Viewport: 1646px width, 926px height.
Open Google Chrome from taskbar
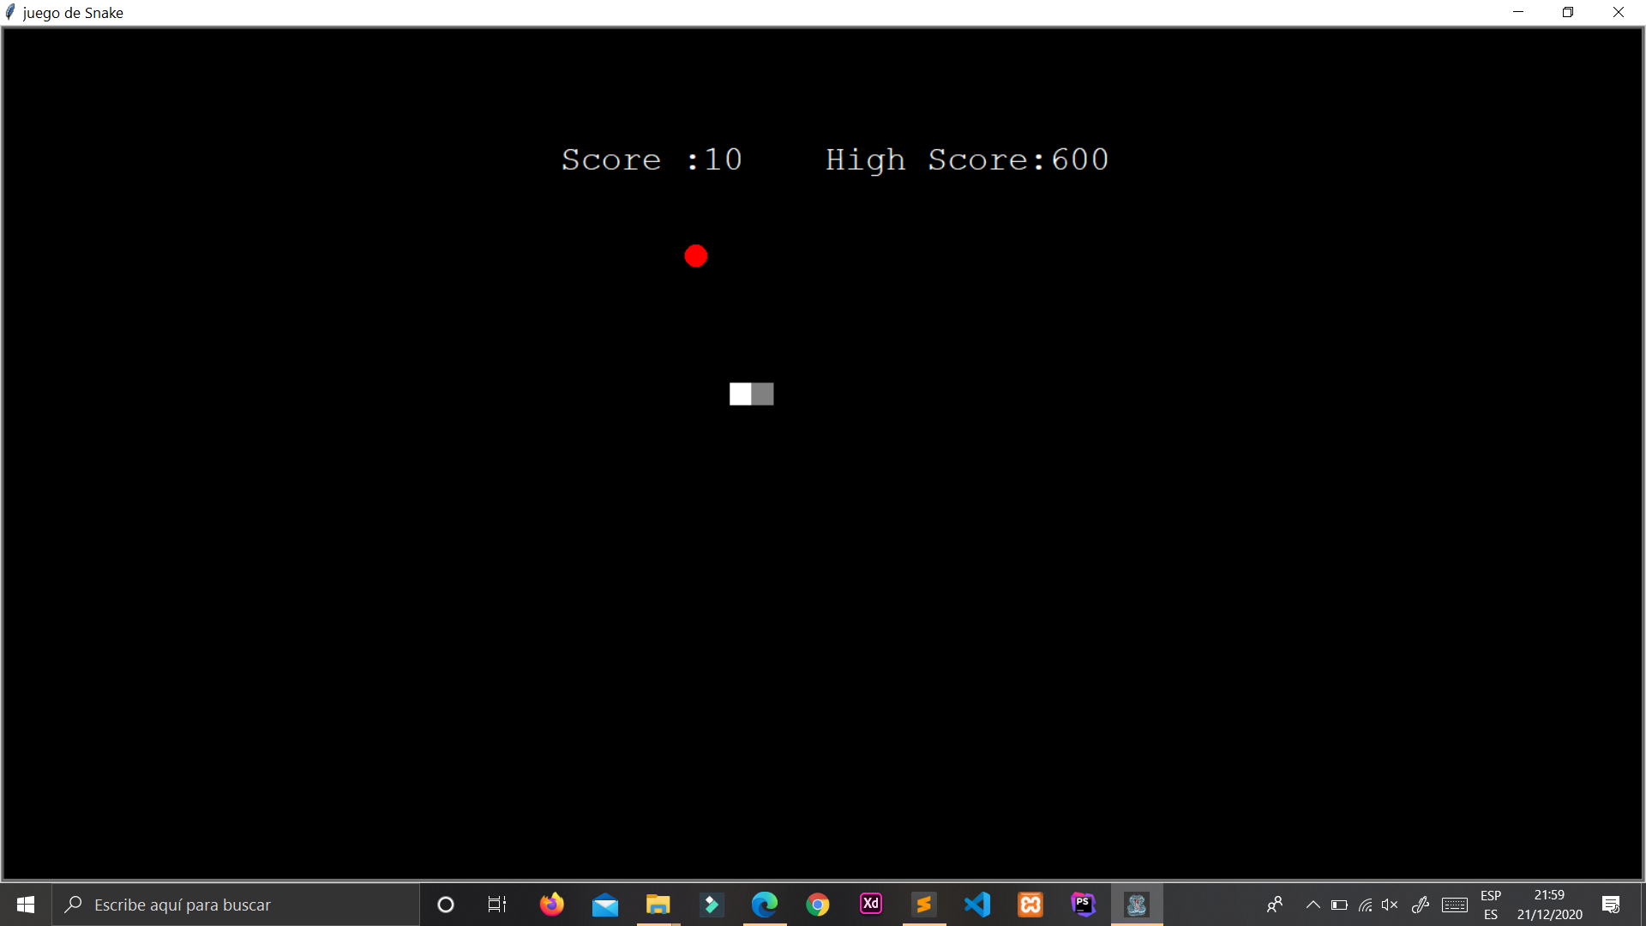817,905
